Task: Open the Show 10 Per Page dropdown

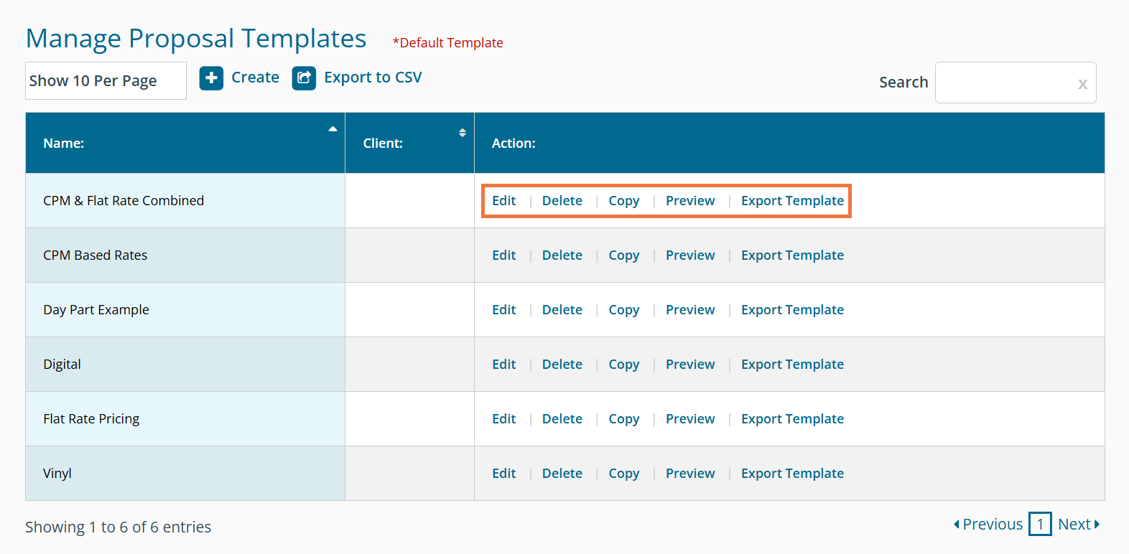Action: (106, 81)
